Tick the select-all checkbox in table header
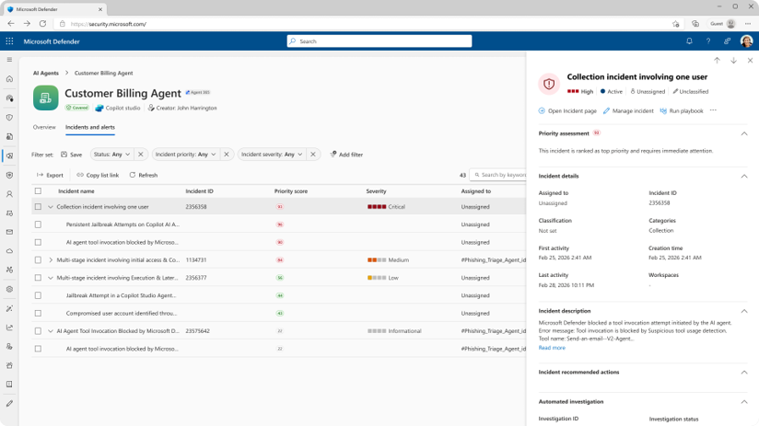This screenshot has height=426, width=759. (x=38, y=191)
